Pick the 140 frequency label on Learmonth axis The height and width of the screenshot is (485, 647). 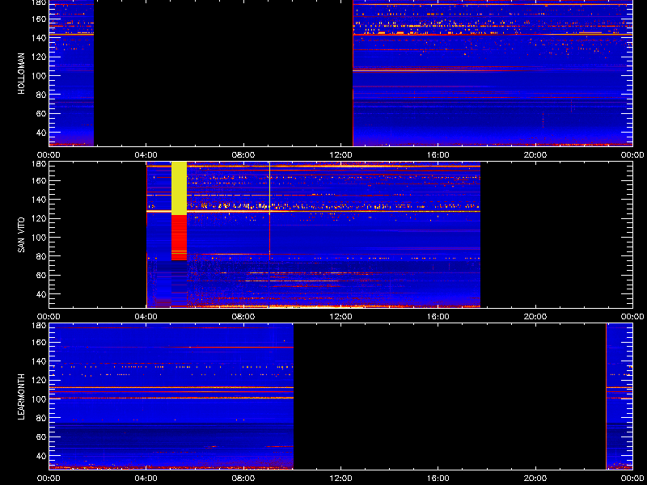click(39, 361)
